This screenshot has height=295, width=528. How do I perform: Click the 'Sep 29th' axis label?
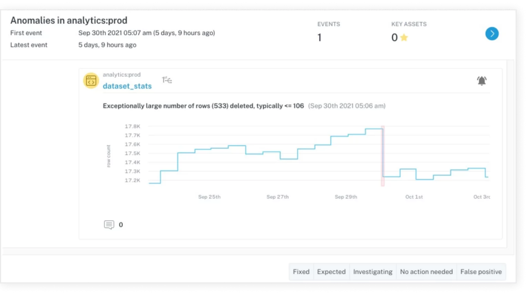click(x=346, y=197)
